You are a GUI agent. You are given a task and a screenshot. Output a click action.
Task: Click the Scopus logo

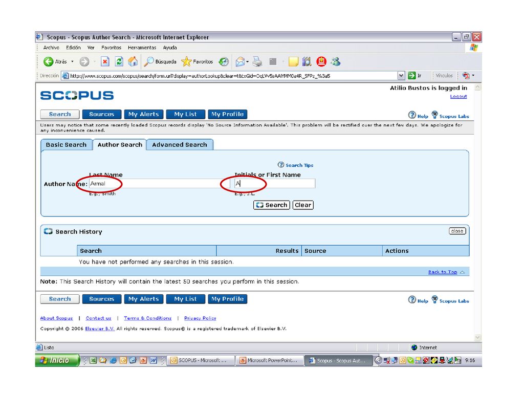point(77,96)
